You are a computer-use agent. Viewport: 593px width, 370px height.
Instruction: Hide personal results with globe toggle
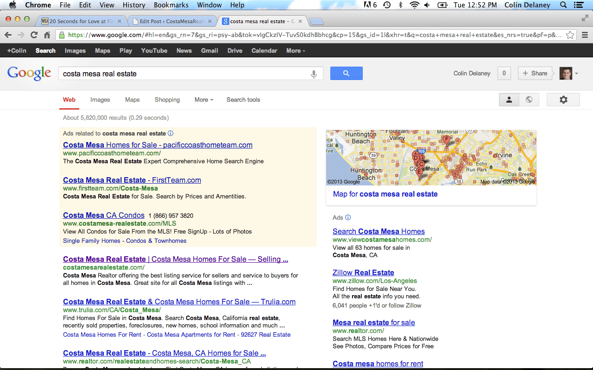point(529,99)
